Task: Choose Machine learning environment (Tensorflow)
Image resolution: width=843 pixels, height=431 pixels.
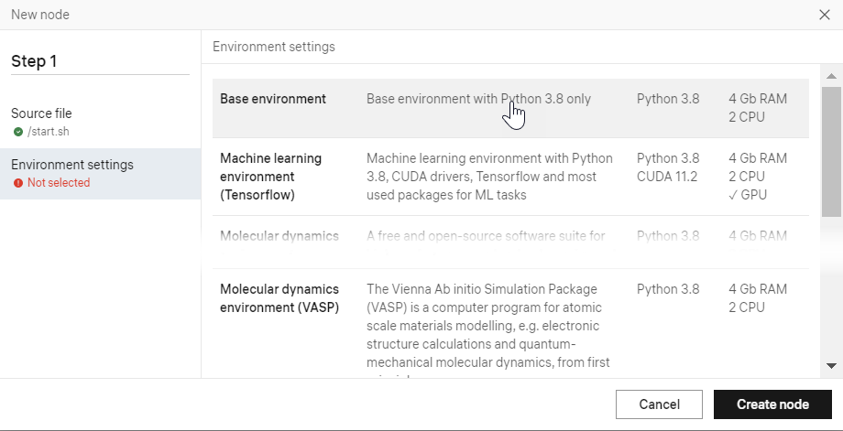Action: (270, 176)
